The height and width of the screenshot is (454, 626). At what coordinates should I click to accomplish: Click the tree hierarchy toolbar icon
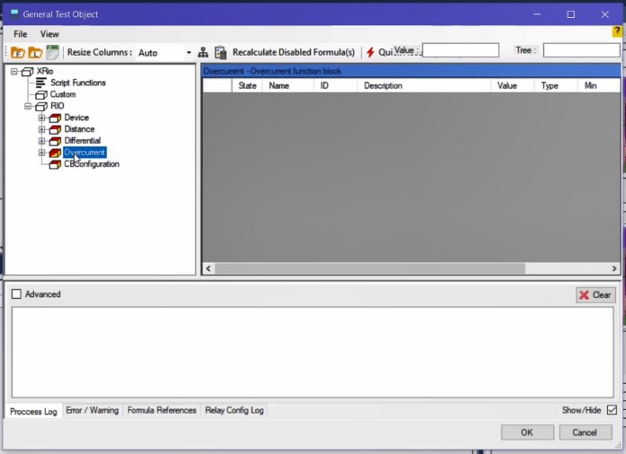[x=203, y=53]
